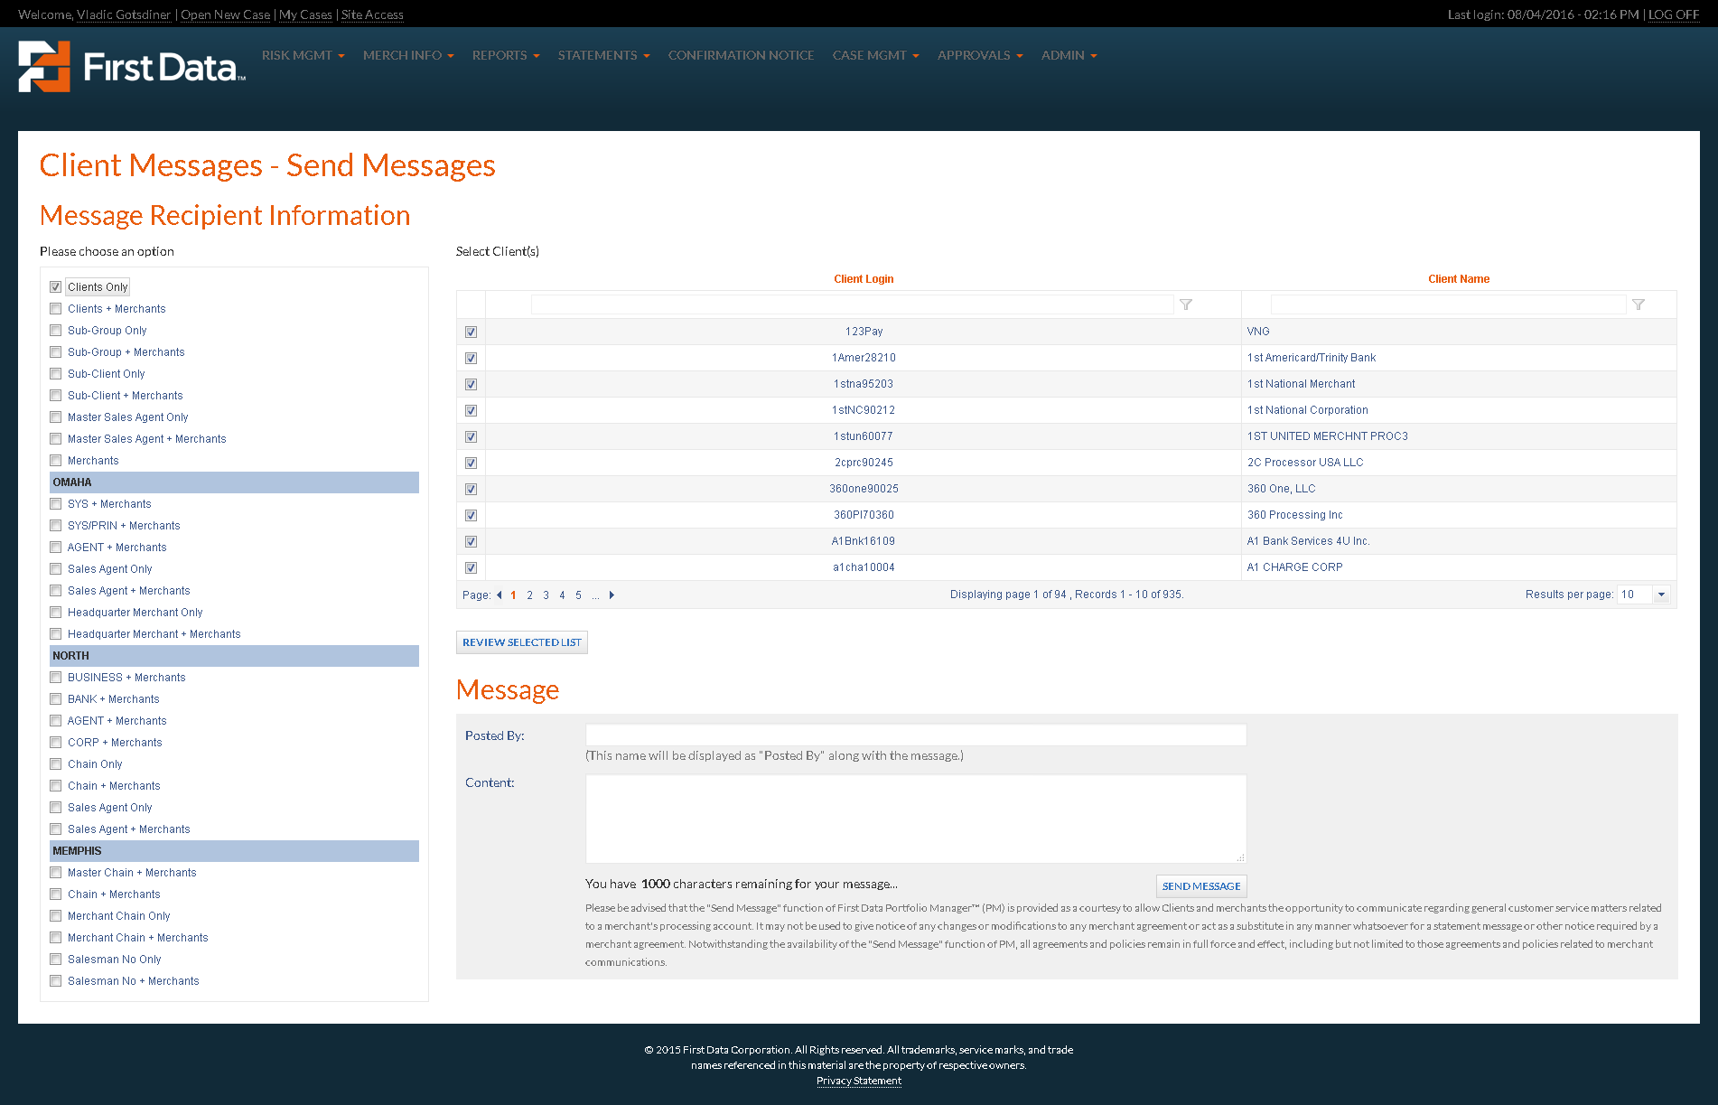The image size is (1718, 1105).
Task: Check SYS + Merchants option
Action: [x=56, y=503]
